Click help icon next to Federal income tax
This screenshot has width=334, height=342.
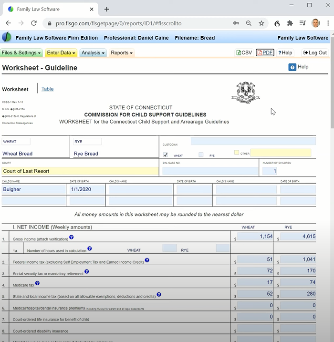147,260
